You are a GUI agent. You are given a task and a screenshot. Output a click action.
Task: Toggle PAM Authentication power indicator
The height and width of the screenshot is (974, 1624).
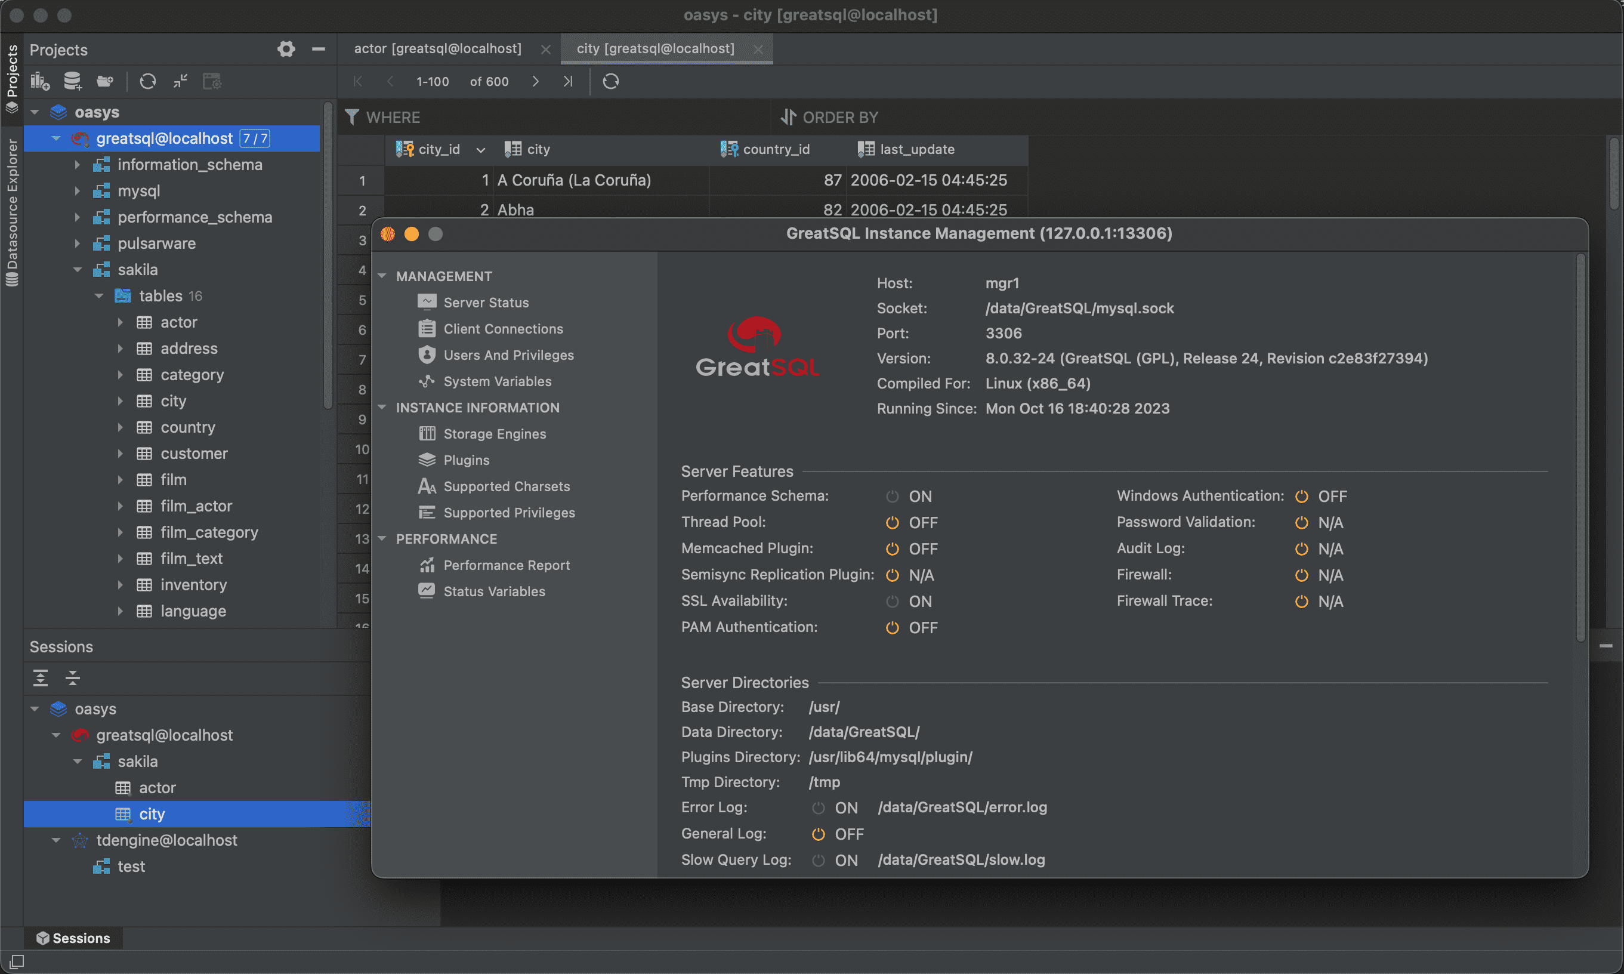893,628
